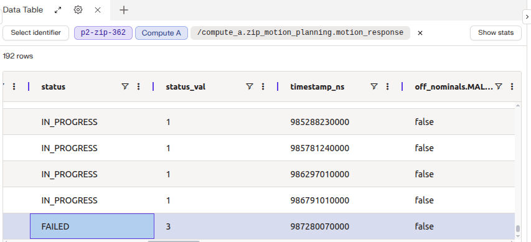Select timestamp cell 985781240000
The height and width of the screenshot is (242, 531).
341,148
